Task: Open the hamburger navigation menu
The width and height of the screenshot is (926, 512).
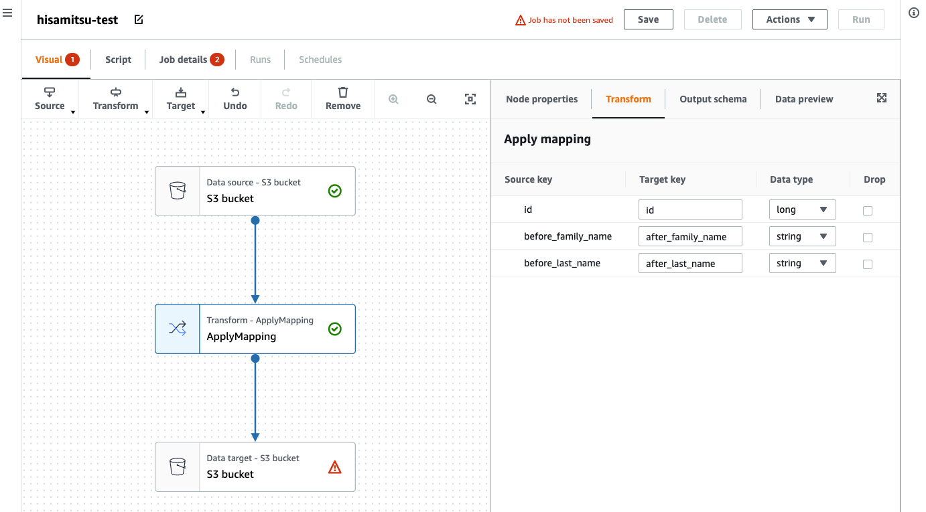Action: 7,13
